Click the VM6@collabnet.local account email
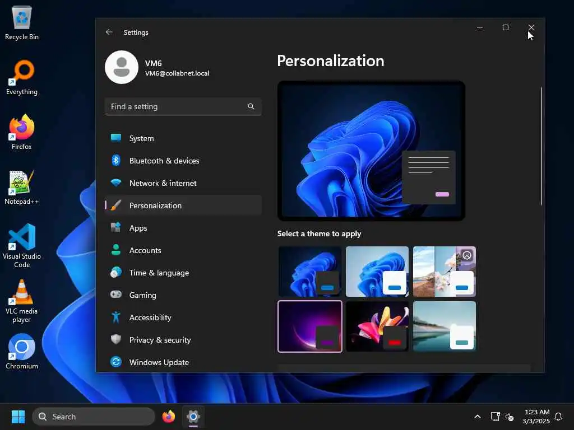Viewport: 574px width, 430px height. [177, 73]
